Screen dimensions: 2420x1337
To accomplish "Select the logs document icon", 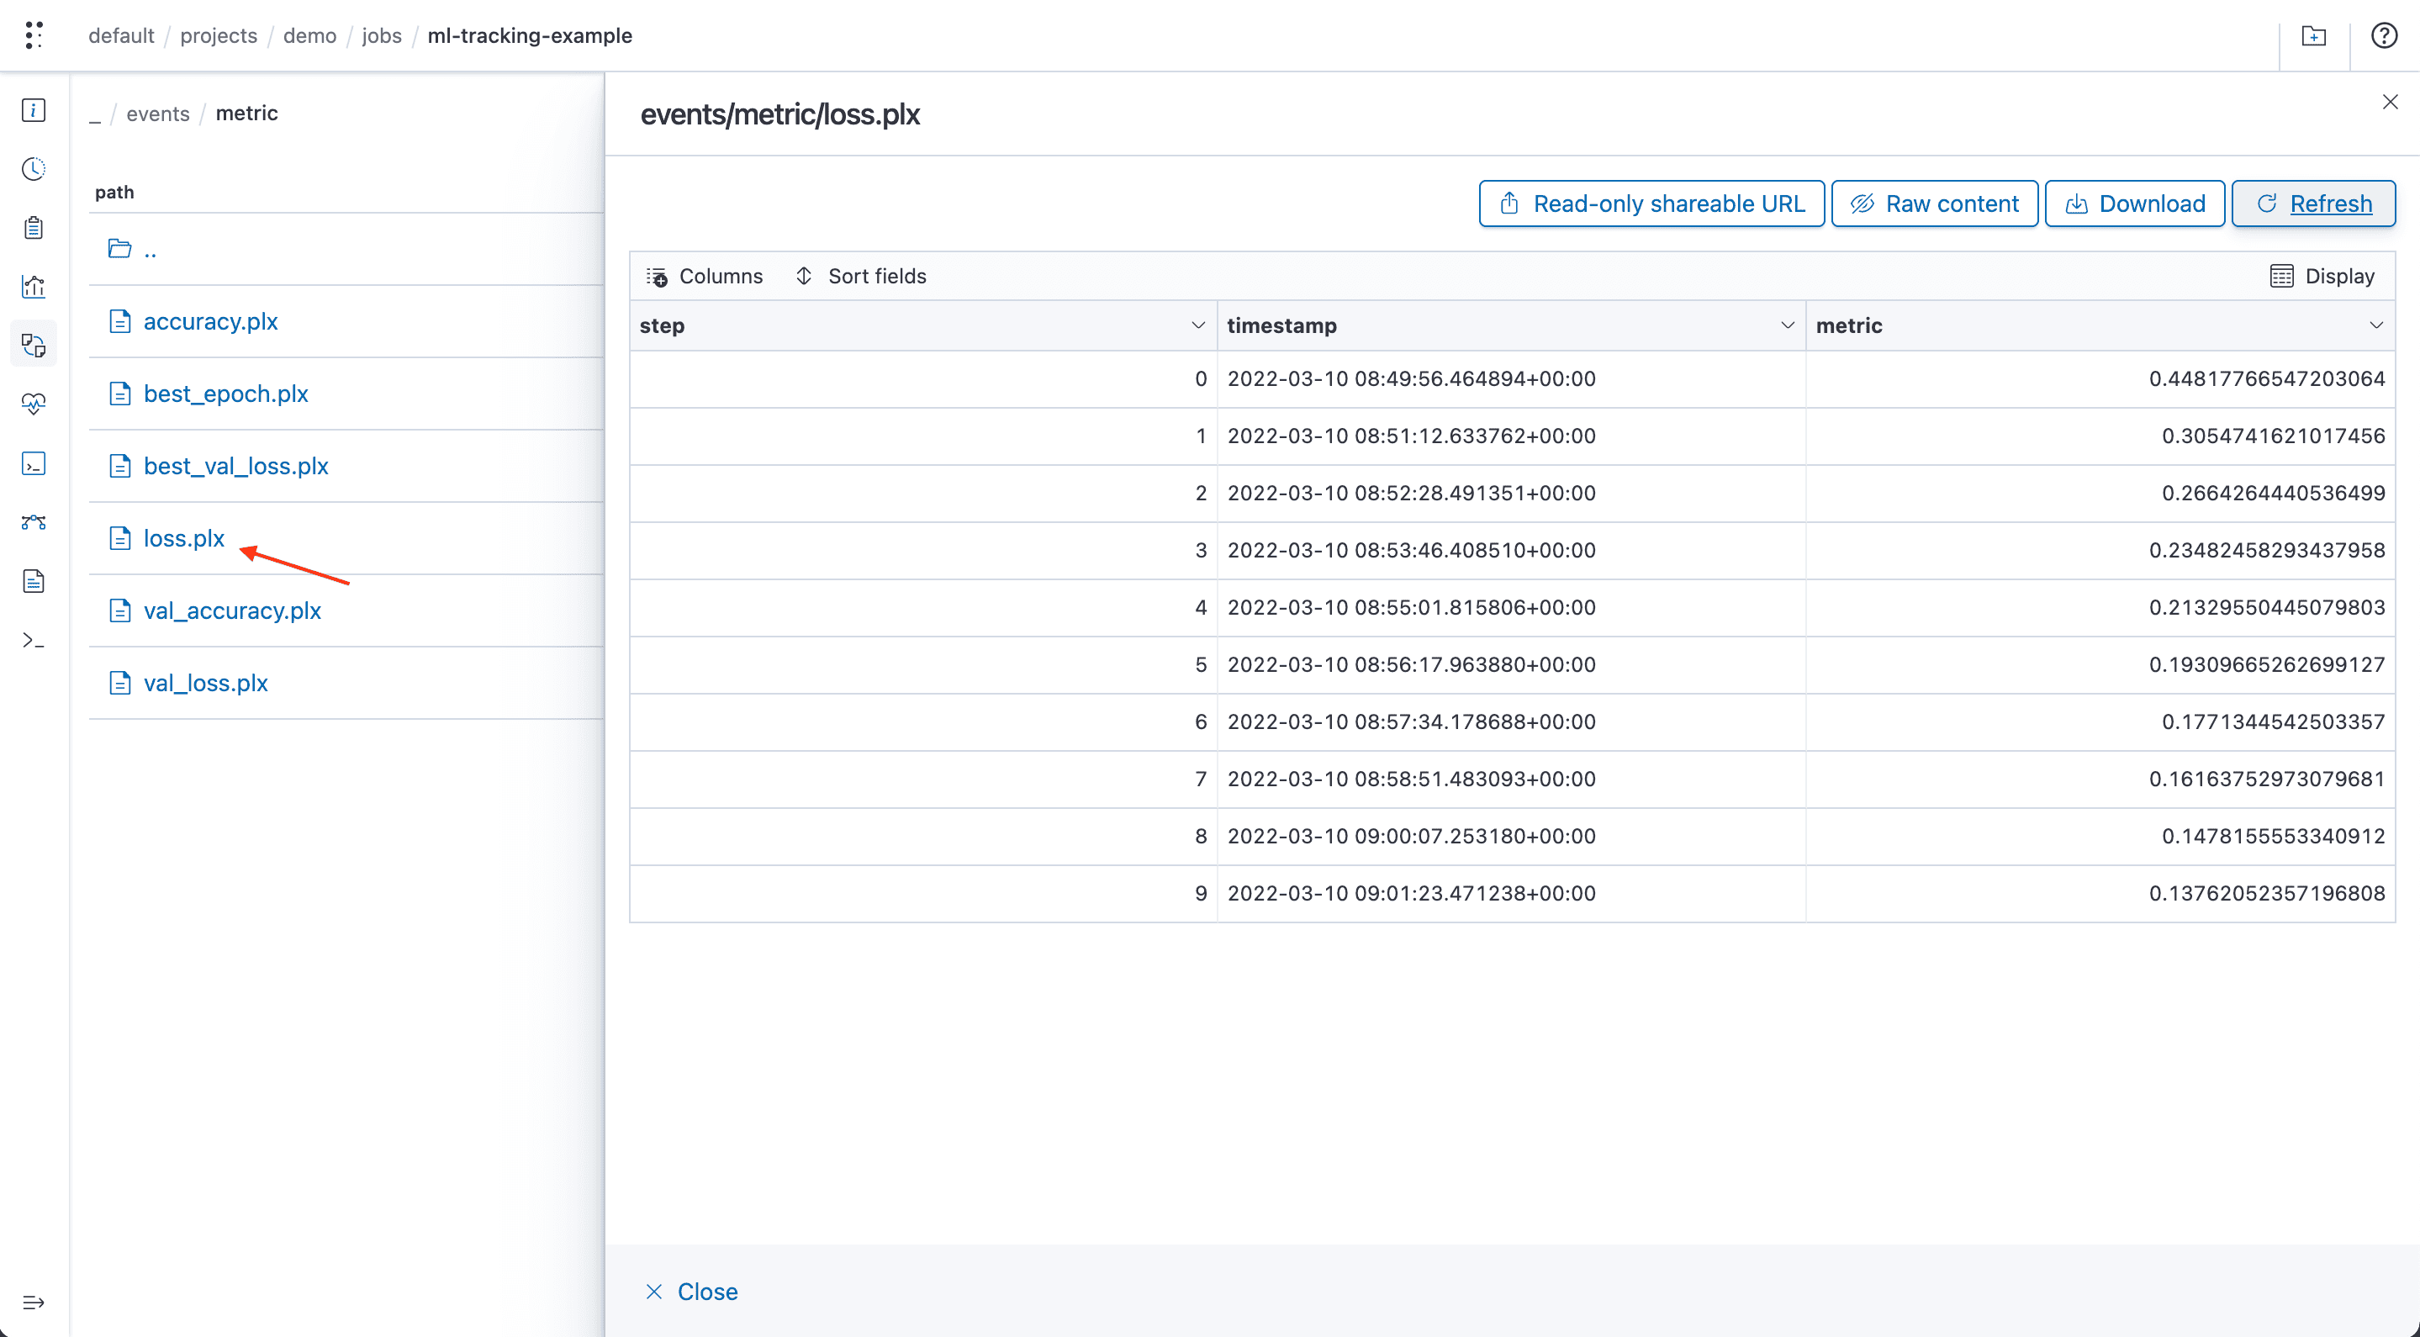I will click(x=33, y=581).
